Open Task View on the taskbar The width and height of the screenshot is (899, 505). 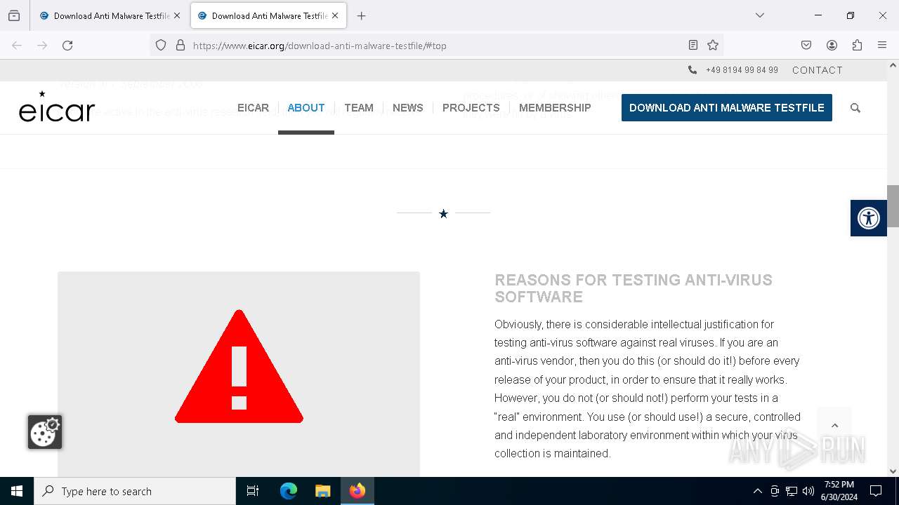coord(253,491)
